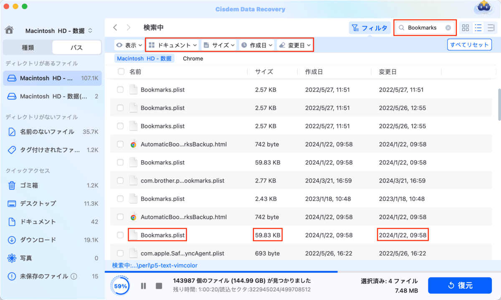Open デスクトップ in quick access
Image resolution: width=501 pixels, height=300 pixels.
(x=53, y=203)
